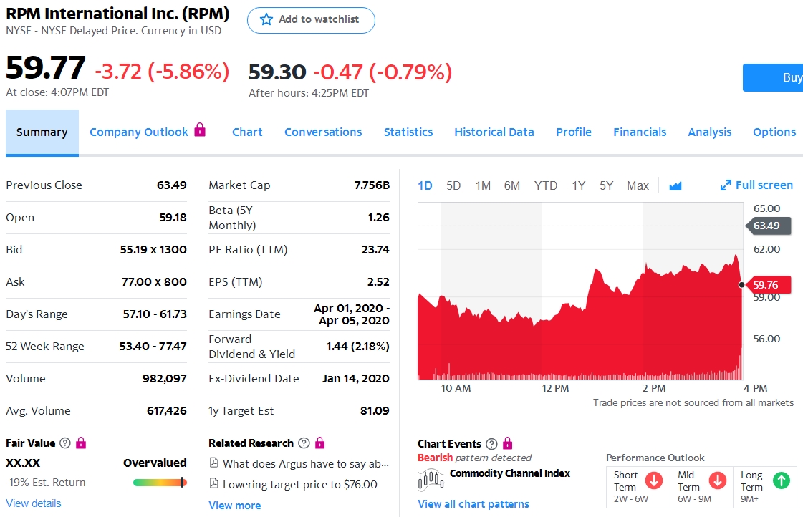Click the Short Term down arrow icon
The height and width of the screenshot is (517, 803).
[x=654, y=480]
